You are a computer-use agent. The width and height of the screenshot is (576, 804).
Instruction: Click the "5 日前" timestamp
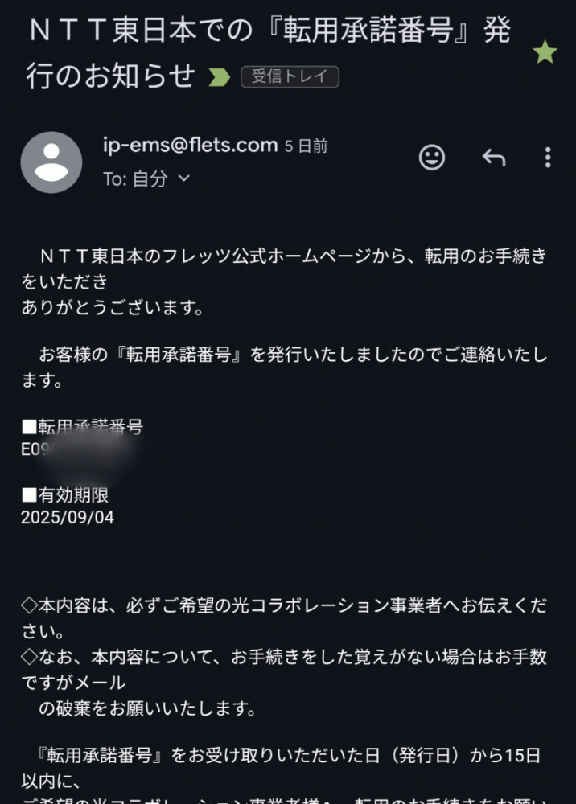307,146
